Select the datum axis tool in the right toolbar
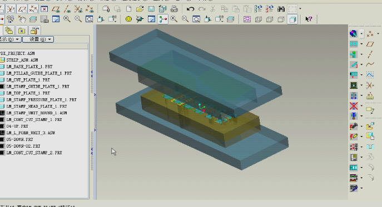 click(370, 54)
